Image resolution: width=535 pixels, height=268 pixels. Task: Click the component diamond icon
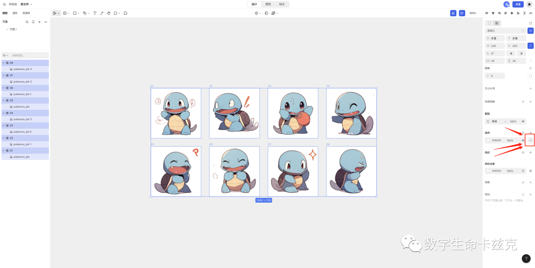click(257, 13)
